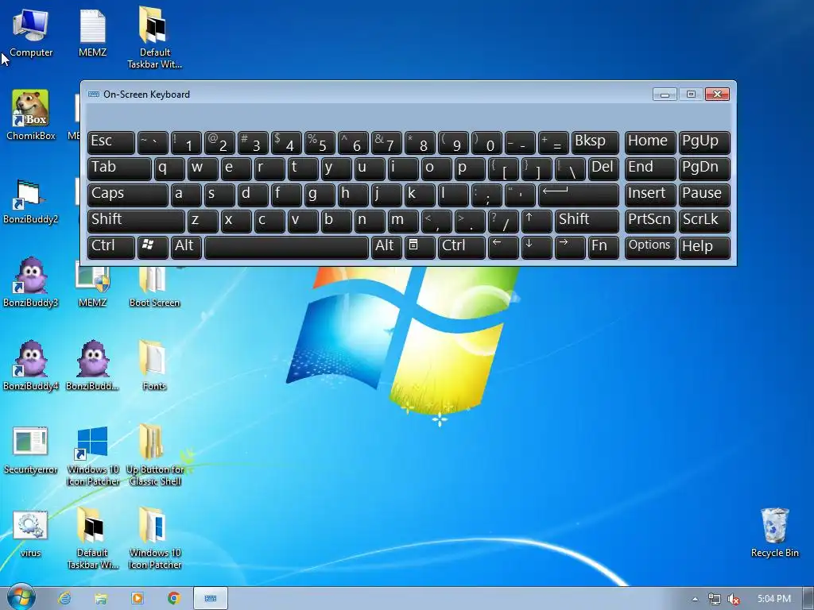Image resolution: width=814 pixels, height=610 pixels.
Task: Toggle the right Shift key
Action: [587, 221]
